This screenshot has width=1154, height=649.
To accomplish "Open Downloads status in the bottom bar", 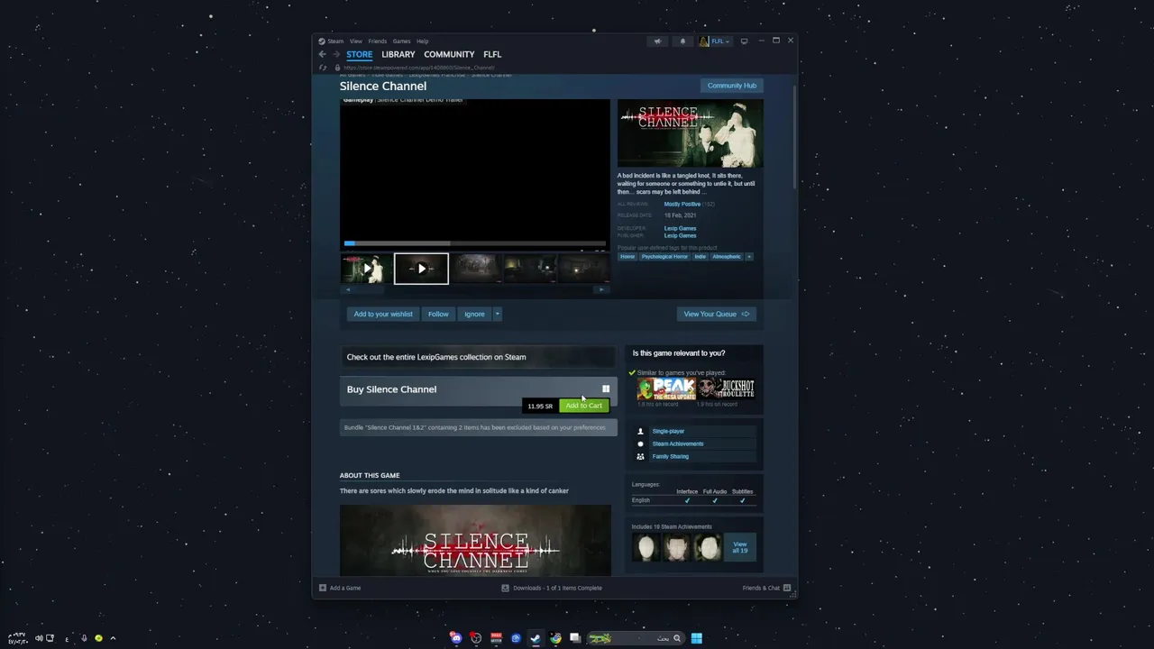I will 552,588.
